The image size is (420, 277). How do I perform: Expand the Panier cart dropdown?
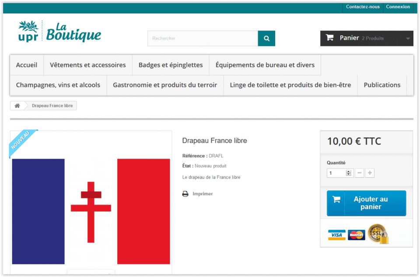407,38
